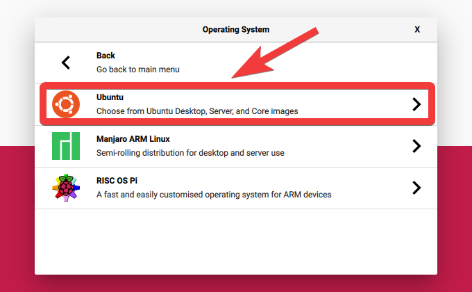The height and width of the screenshot is (292, 472).
Task: Select the Back menu entry title
Action: [106, 56]
